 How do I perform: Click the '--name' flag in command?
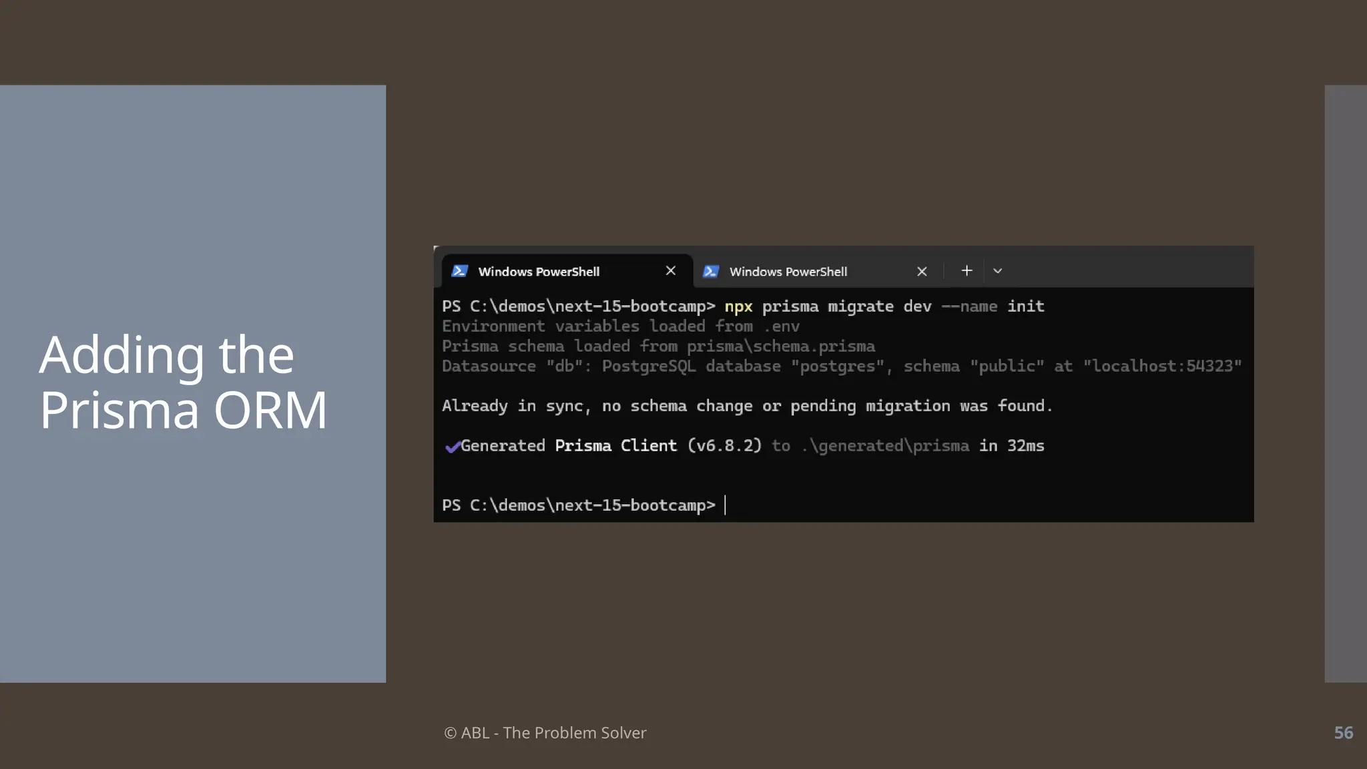[969, 306]
